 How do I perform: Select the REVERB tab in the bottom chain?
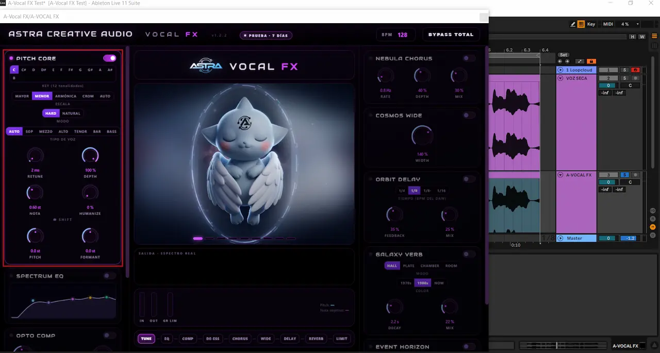(x=316, y=339)
